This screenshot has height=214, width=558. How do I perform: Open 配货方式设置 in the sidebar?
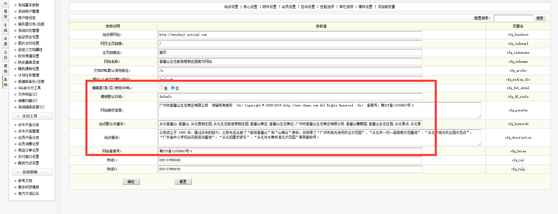(x=28, y=163)
